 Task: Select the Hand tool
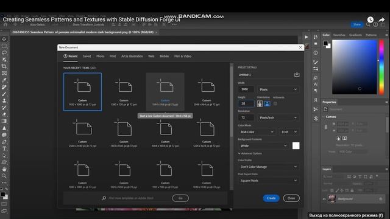point(4,169)
